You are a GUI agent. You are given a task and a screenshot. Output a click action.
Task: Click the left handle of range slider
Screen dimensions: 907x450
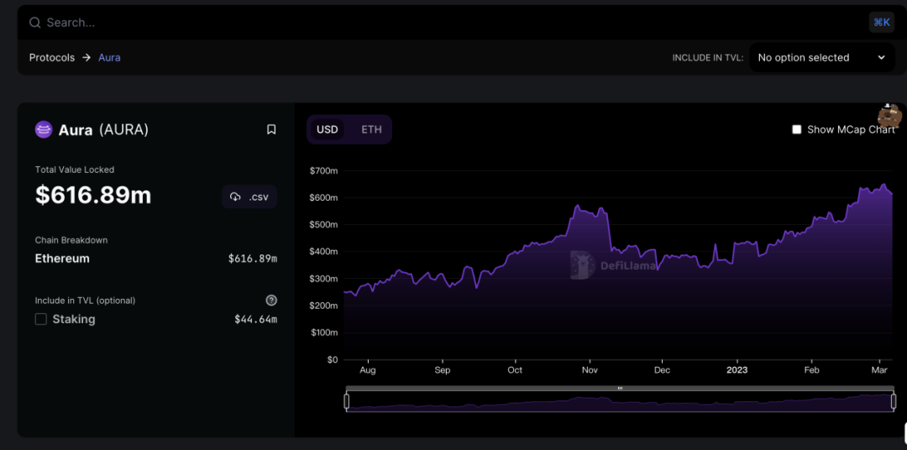347,401
